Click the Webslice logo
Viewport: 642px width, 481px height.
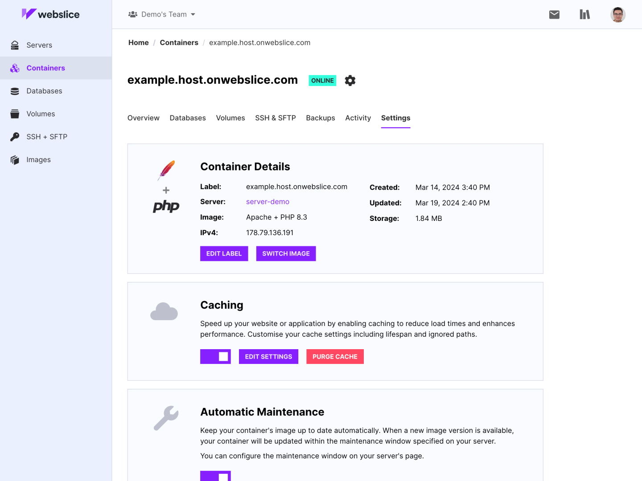point(50,14)
